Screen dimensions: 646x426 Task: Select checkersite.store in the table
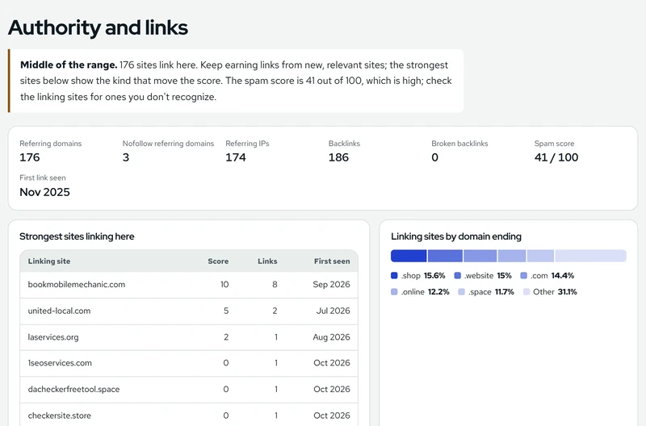click(x=59, y=416)
